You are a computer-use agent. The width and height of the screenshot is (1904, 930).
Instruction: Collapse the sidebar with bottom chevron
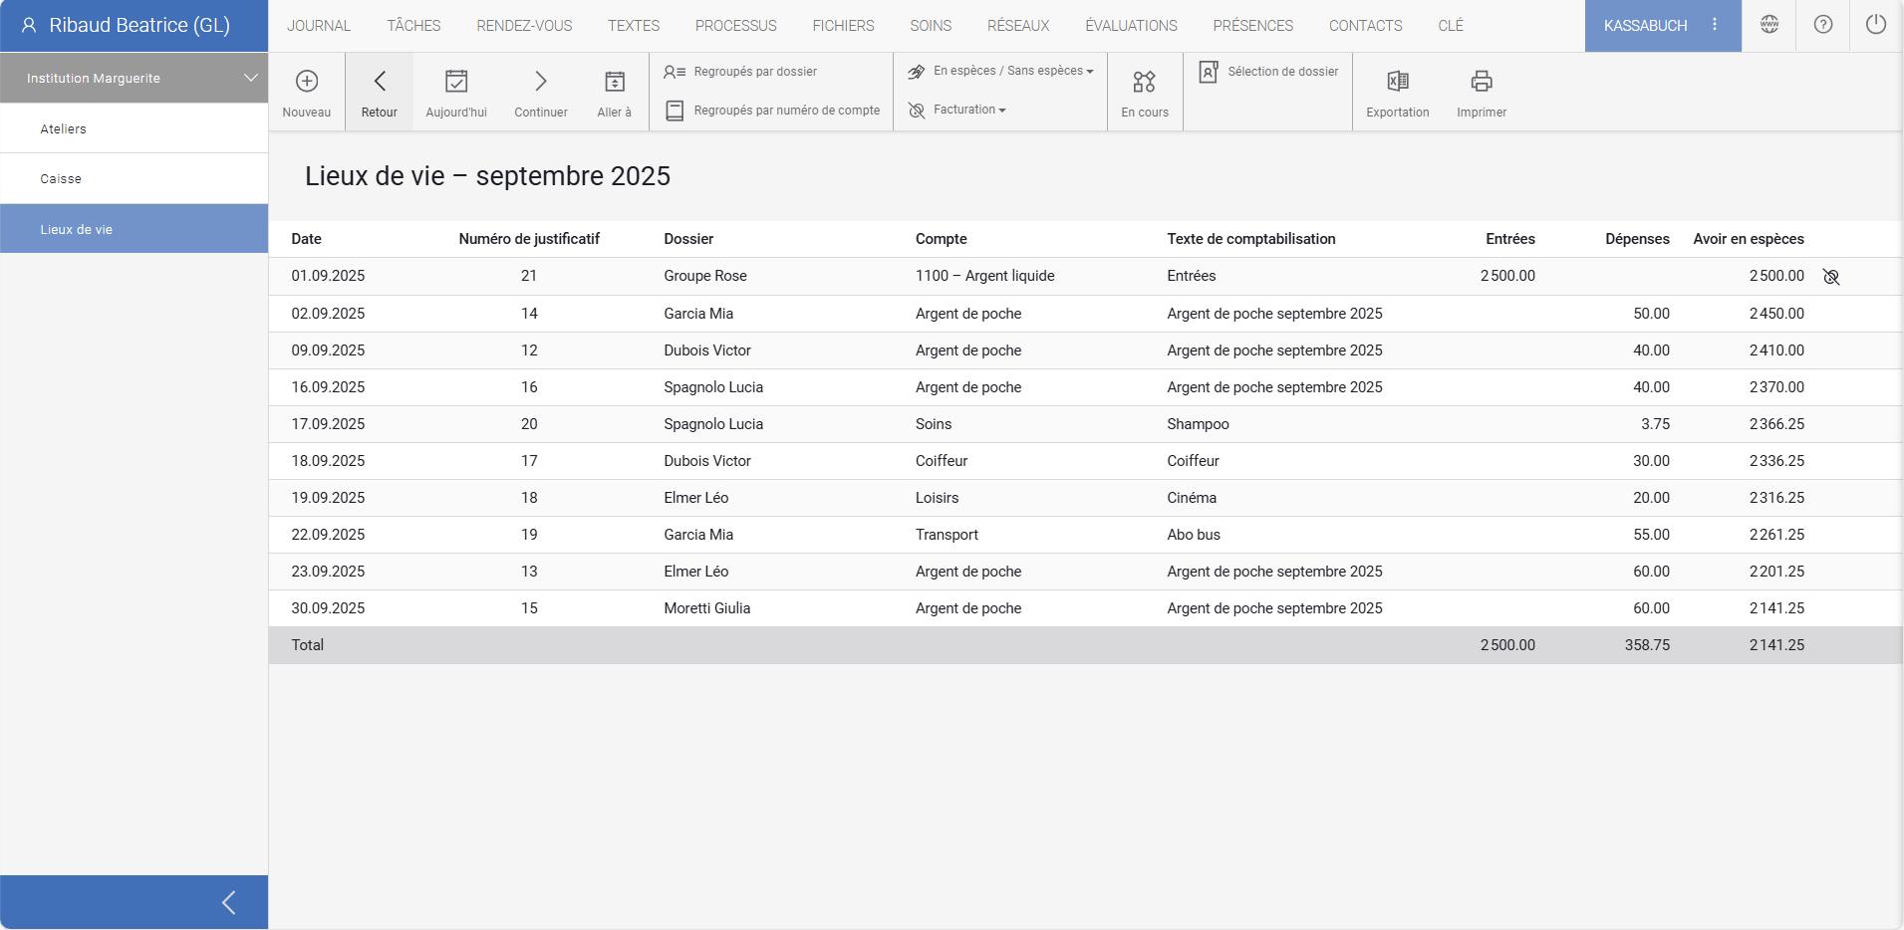[228, 902]
